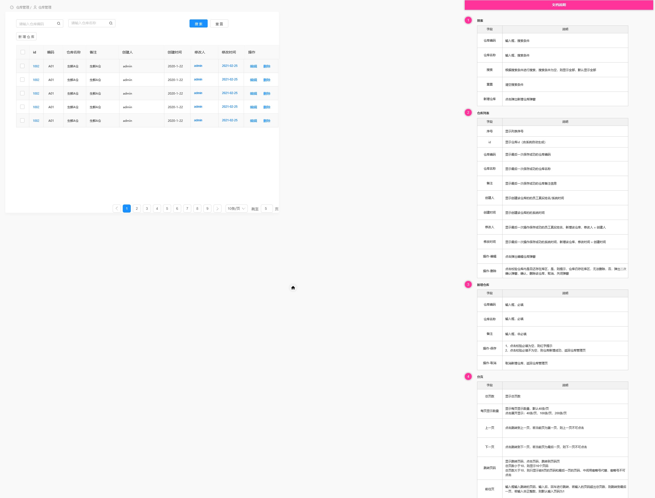The width and height of the screenshot is (655, 498).
Task: Select page 3 in pagination
Action: pos(147,208)
